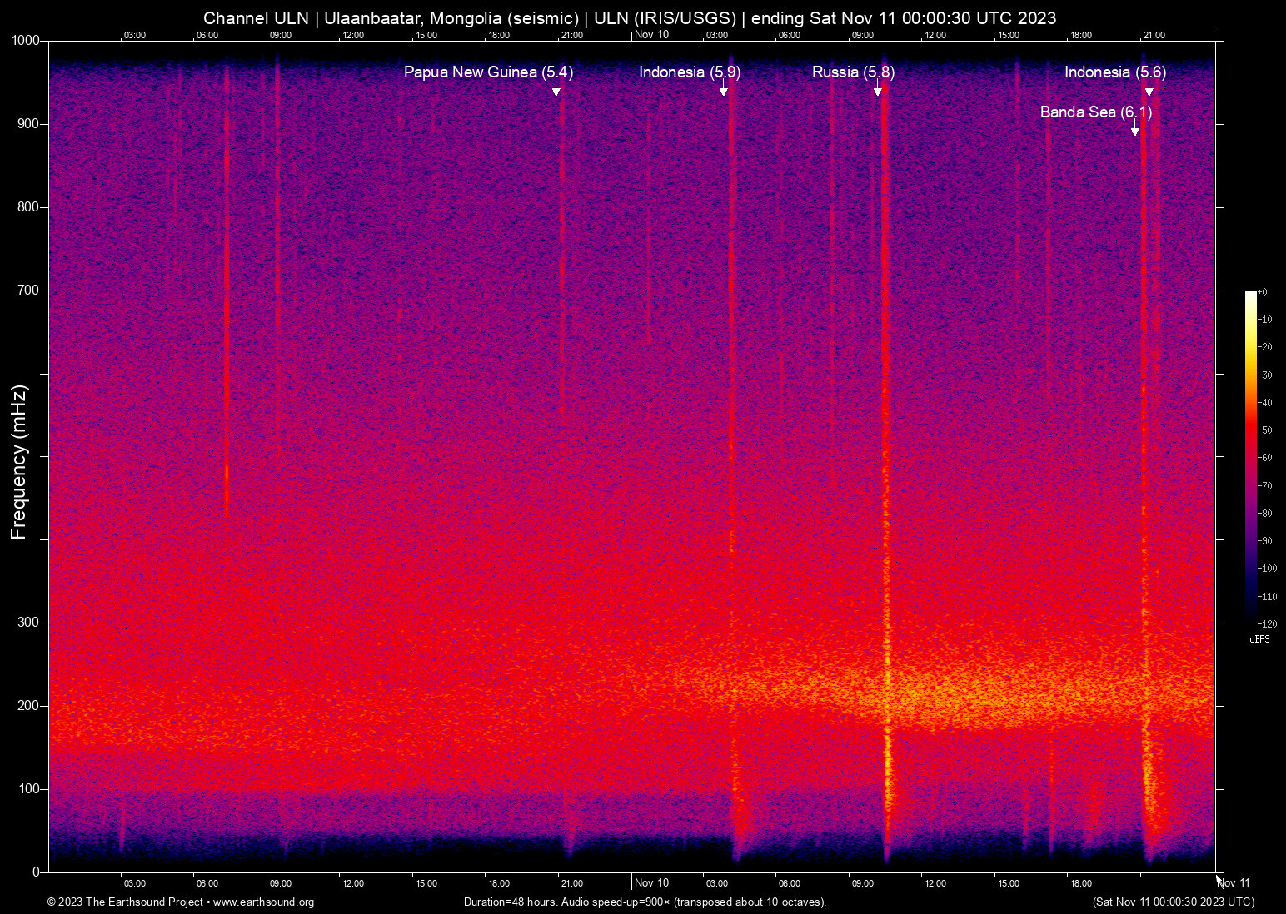Click the arrow marker under Banda Sea (6.1)
This screenshot has width=1286, height=914.
[x=1134, y=129]
